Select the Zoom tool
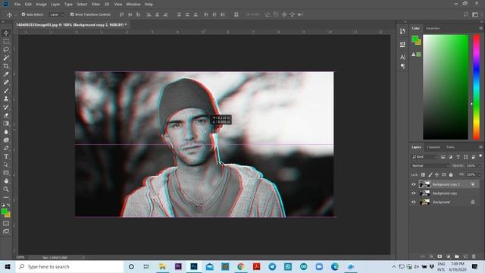Viewport: 485px width, 273px height. pyautogui.click(x=6, y=189)
